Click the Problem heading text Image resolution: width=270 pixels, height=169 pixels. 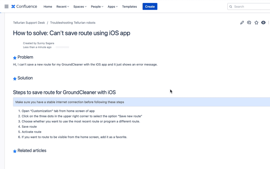[25, 57]
